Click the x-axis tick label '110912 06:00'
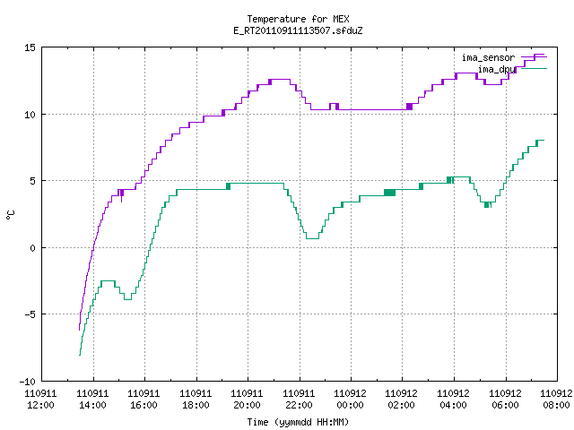The width and height of the screenshot is (574, 430). point(506,399)
